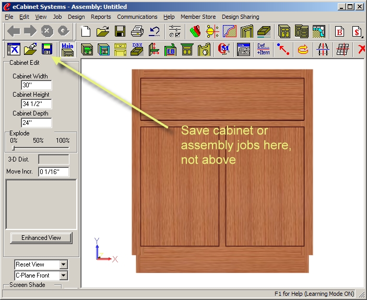
Task: Open the Reports menu
Action: pos(101,17)
